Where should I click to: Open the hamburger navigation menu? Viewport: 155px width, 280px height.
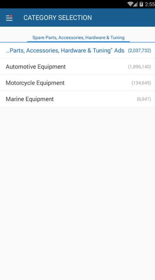coord(9,18)
